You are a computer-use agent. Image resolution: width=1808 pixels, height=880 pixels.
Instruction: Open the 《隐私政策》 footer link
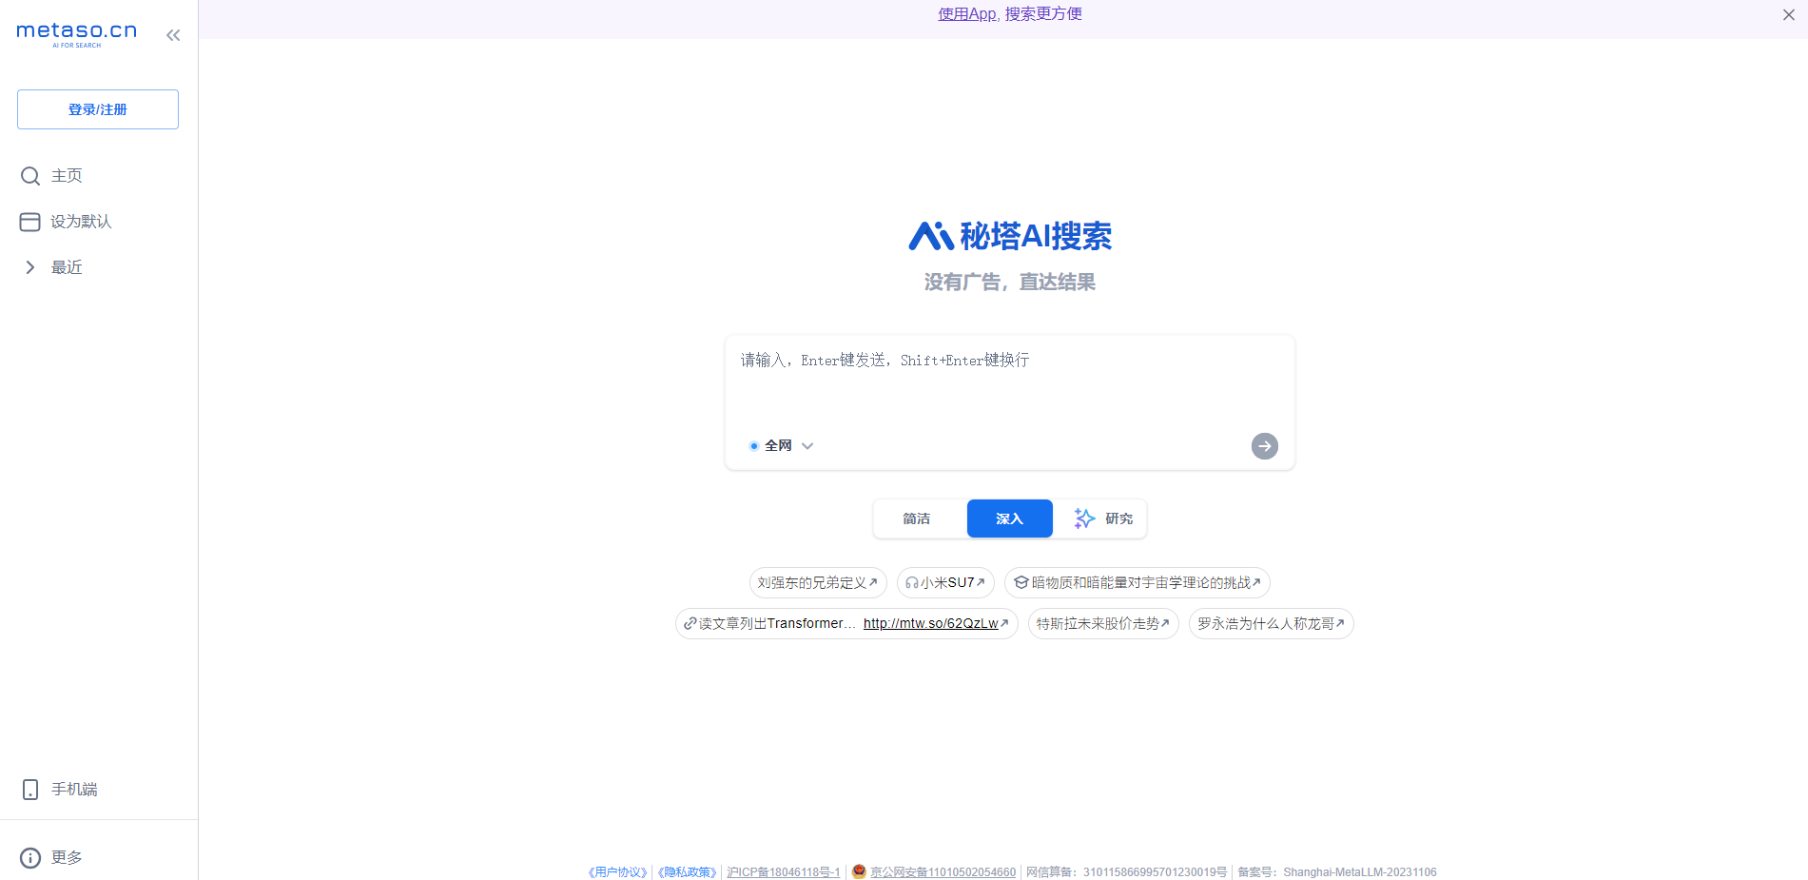pos(687,872)
